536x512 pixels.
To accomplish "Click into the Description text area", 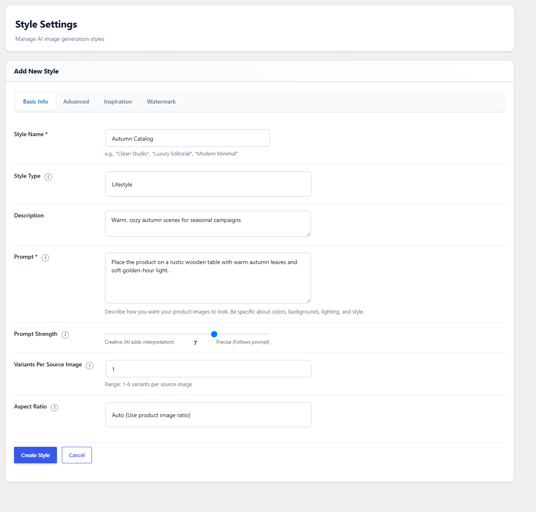I will [x=208, y=224].
